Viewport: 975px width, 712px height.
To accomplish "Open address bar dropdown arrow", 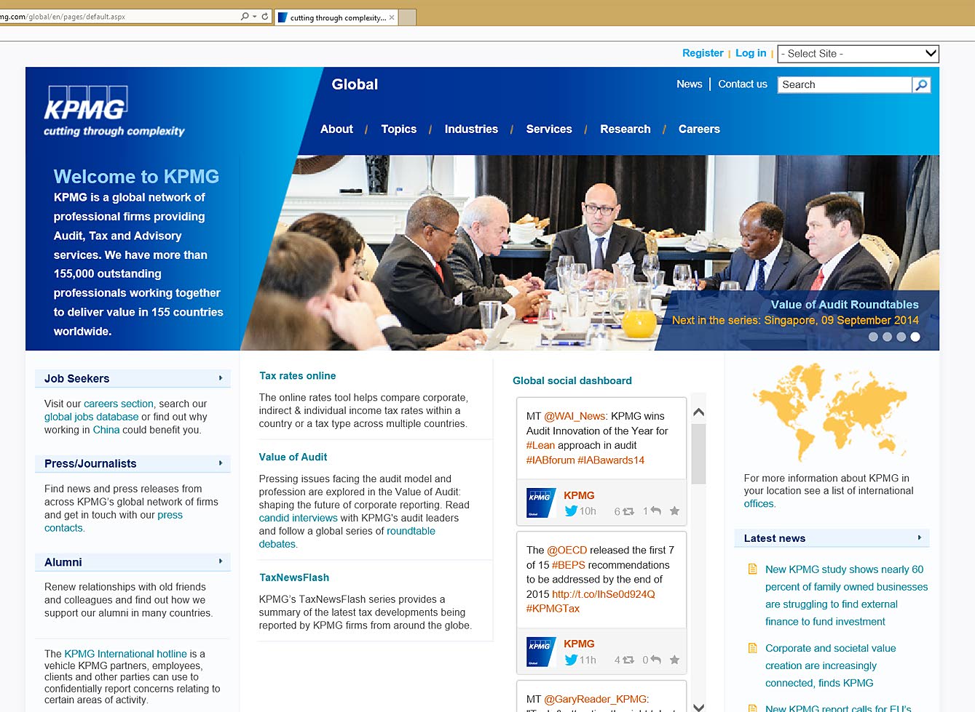I will click(x=255, y=16).
